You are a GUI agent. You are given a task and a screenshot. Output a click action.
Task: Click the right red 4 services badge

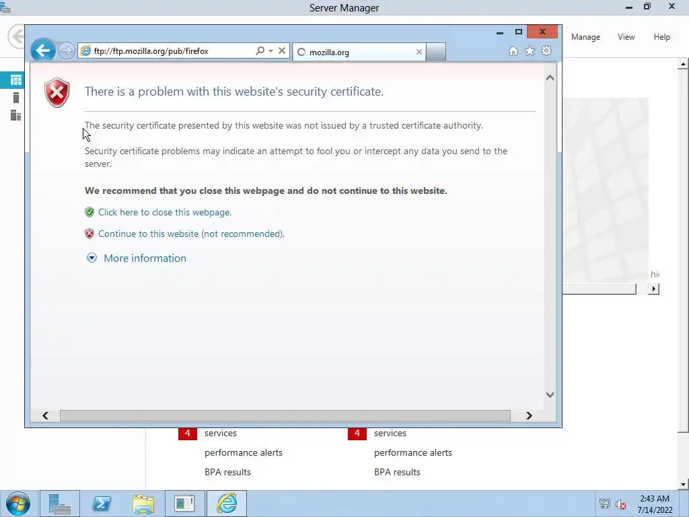(357, 433)
